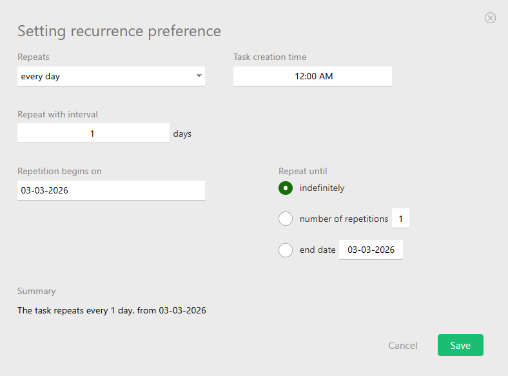Open the Repetition begins on date field

[111, 190]
